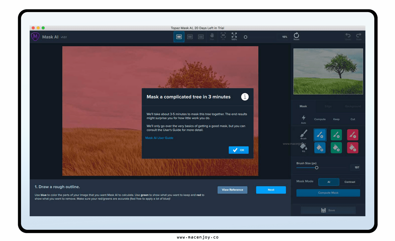Click the Redo arrow

(x=359, y=36)
